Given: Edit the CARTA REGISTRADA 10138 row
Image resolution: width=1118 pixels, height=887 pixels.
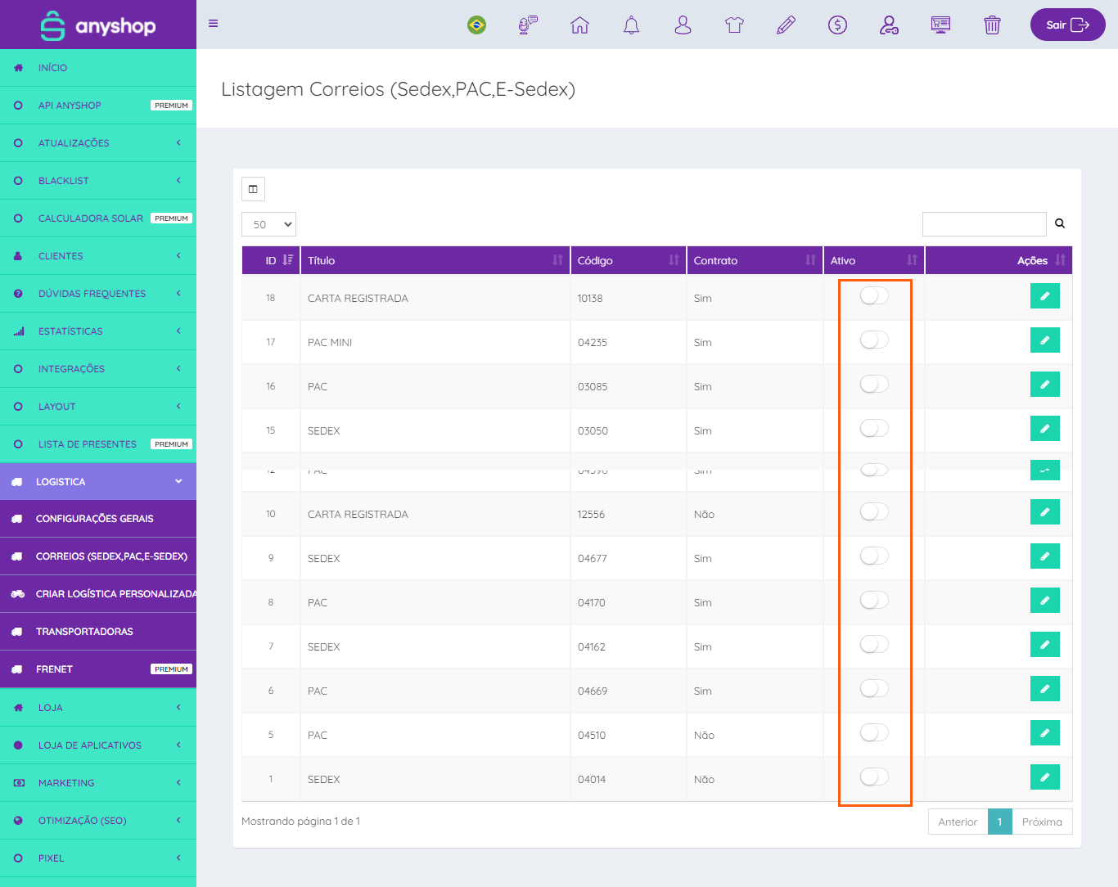Looking at the screenshot, I should [1044, 296].
